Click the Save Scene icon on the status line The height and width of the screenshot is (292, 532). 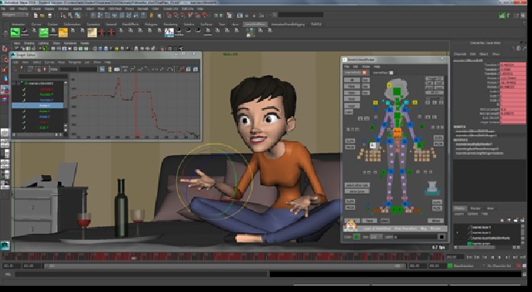pos(49,15)
